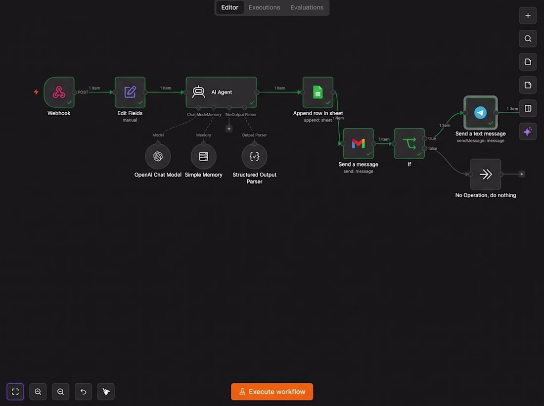544x406 pixels.
Task: Switch to the Editor tab
Action: 229,7
